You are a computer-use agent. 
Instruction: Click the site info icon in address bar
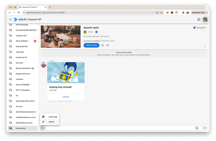(x=24, y=13)
